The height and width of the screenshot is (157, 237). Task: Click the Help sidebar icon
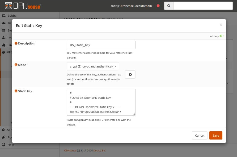(x=3, y=145)
